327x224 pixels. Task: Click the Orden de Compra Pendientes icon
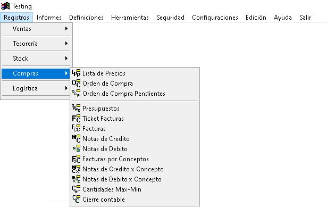click(x=76, y=94)
